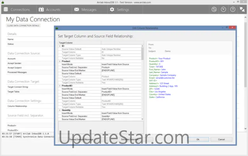Edit ProductID Source Field incl. Separator value

tap(121, 92)
